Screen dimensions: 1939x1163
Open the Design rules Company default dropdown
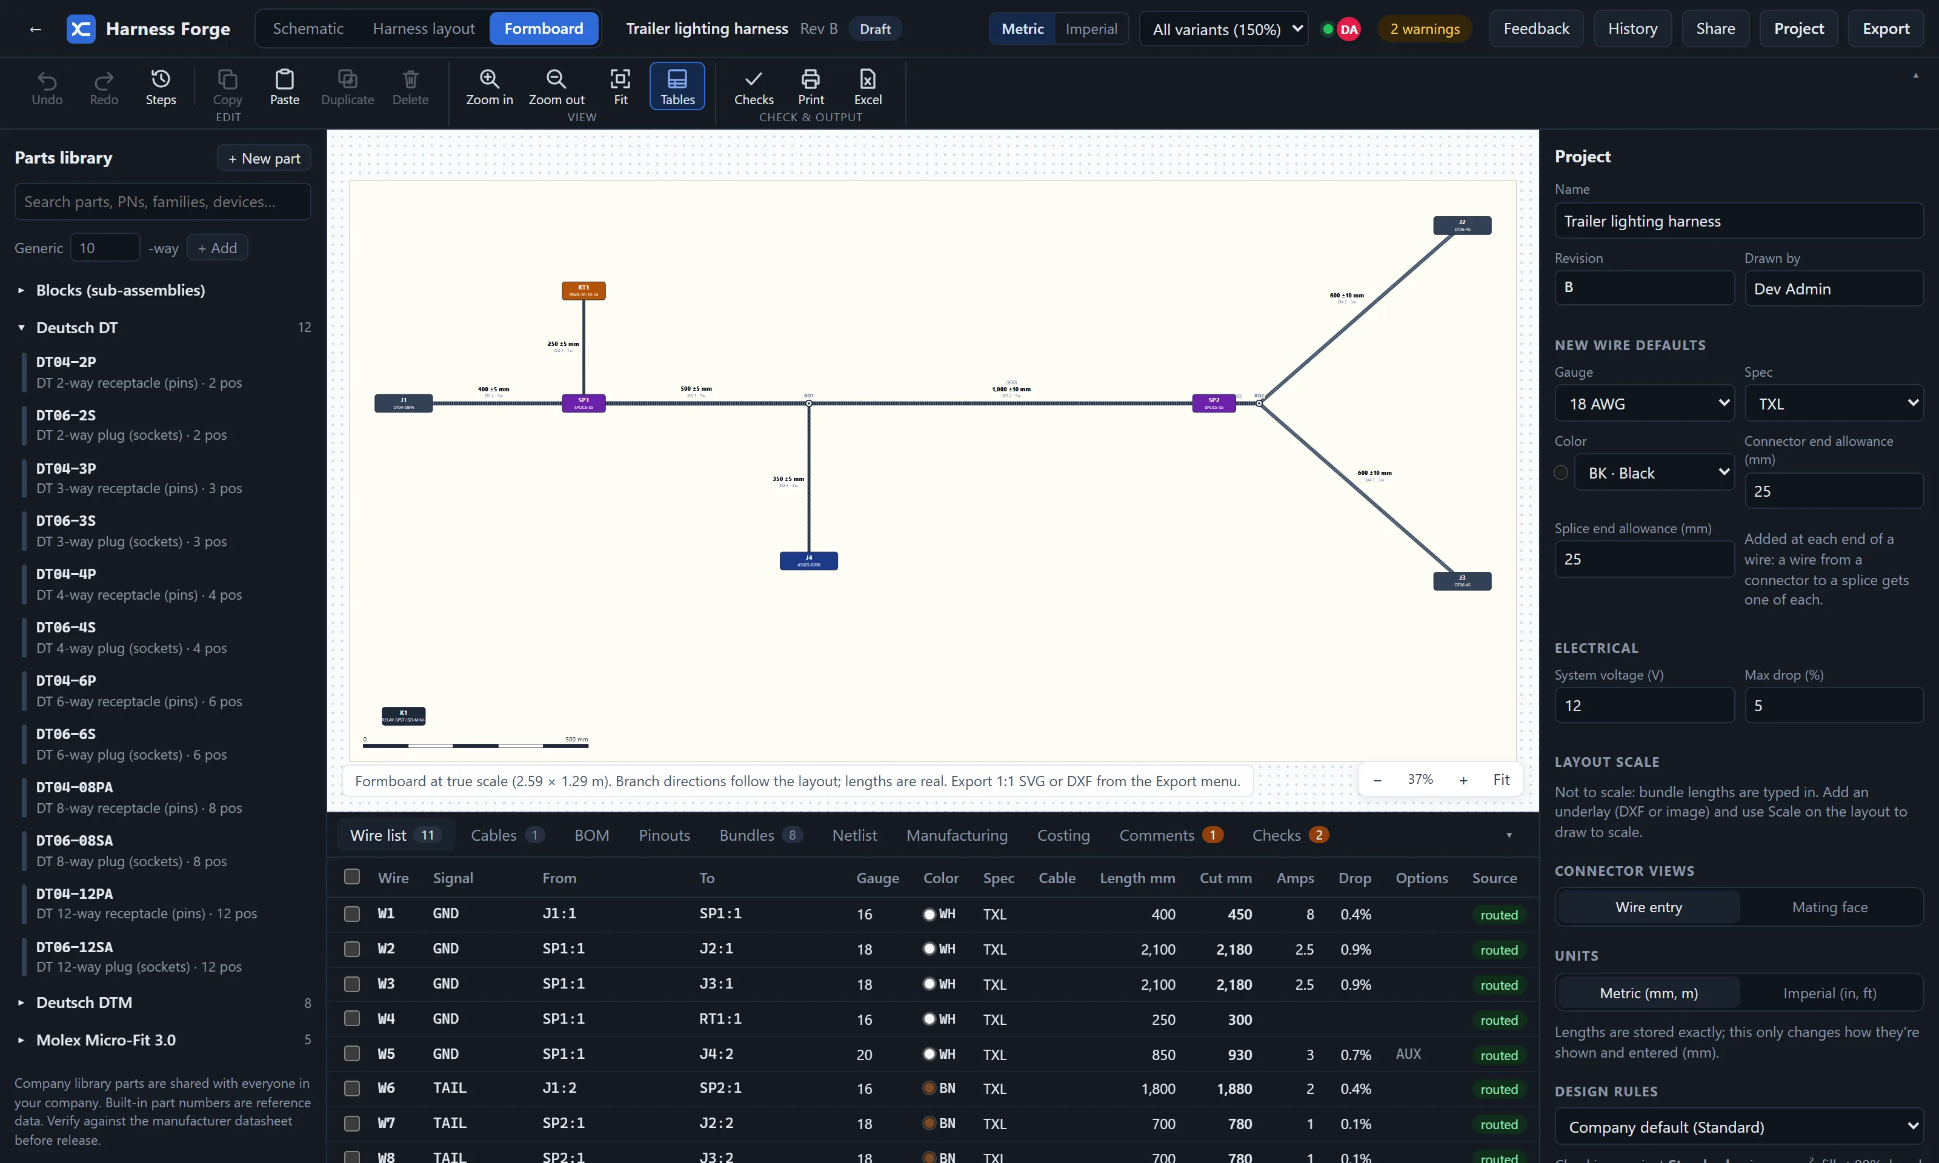(x=1739, y=1127)
